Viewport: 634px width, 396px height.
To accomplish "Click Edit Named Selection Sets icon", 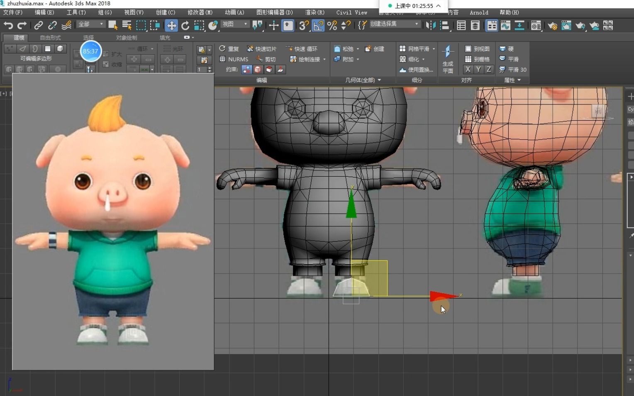I will tap(362, 26).
